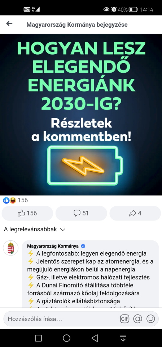Click the @ mention icon
Screen dimensions: 162x347
click(137, 319)
